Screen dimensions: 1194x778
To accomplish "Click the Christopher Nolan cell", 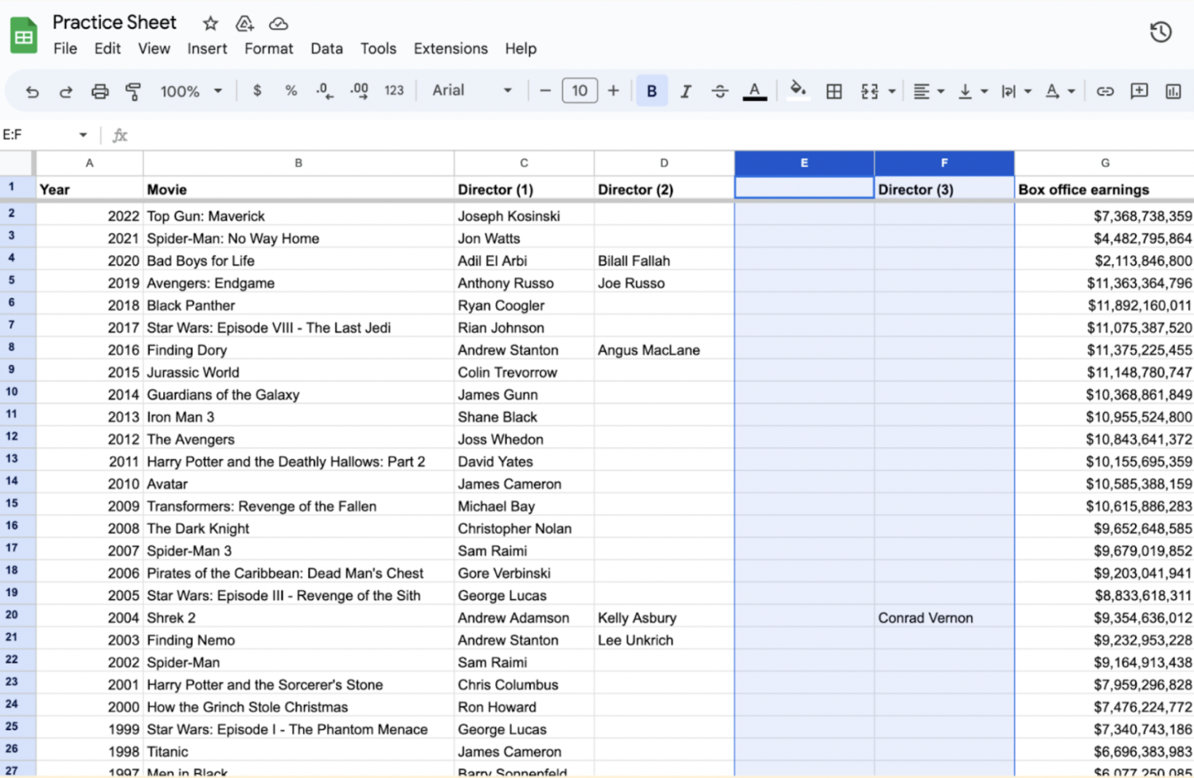I will 524,529.
